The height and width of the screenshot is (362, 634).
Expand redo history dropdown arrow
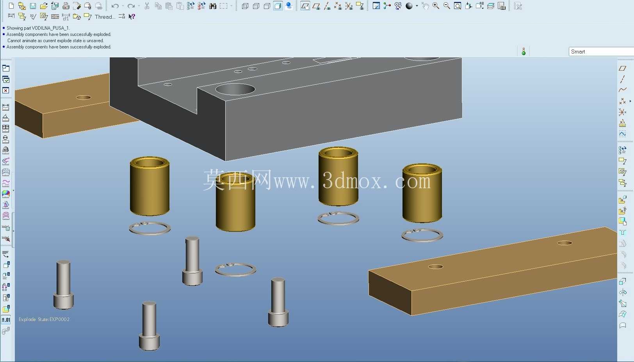(x=139, y=6)
